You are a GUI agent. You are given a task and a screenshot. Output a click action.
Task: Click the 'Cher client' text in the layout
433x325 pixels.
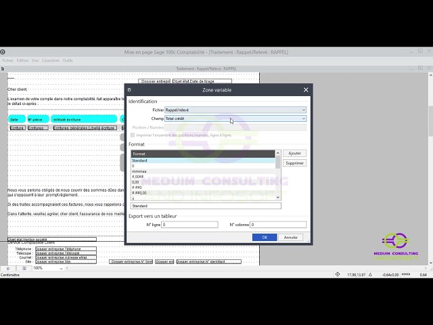pyautogui.click(x=17, y=89)
